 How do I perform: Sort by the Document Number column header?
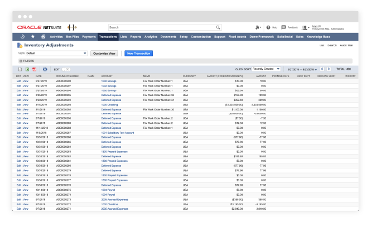(68, 76)
